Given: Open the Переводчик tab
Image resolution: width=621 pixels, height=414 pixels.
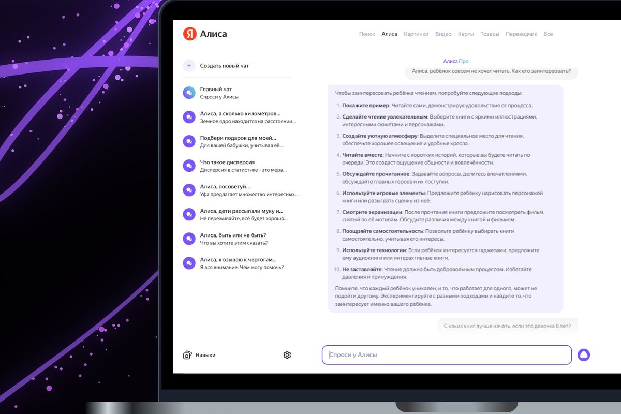Looking at the screenshot, I should click(x=522, y=34).
